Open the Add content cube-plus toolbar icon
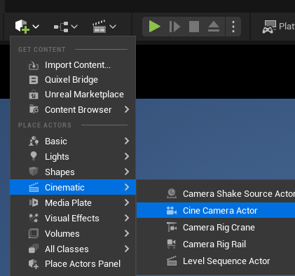Image resolution: width=295 pixels, height=276 pixels. click(x=22, y=27)
